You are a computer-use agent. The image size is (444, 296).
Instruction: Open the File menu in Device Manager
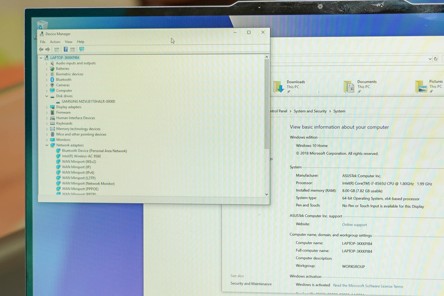point(43,42)
